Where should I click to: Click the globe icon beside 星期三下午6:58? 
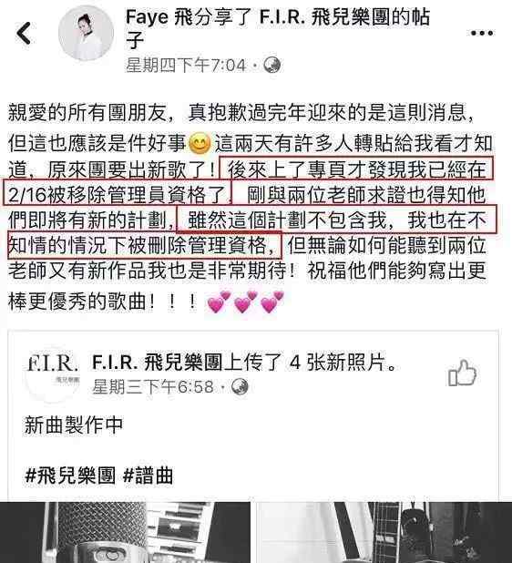coord(240,386)
